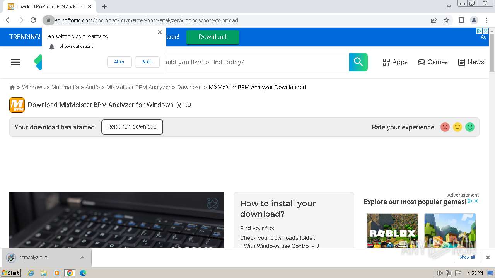The width and height of the screenshot is (495, 278).
Task: Submit search with the magnifier button
Action: [358, 62]
